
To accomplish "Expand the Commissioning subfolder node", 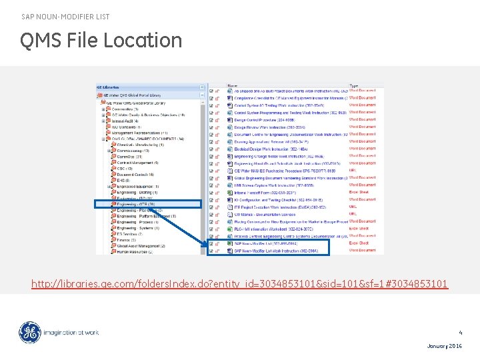I will tap(109, 151).
